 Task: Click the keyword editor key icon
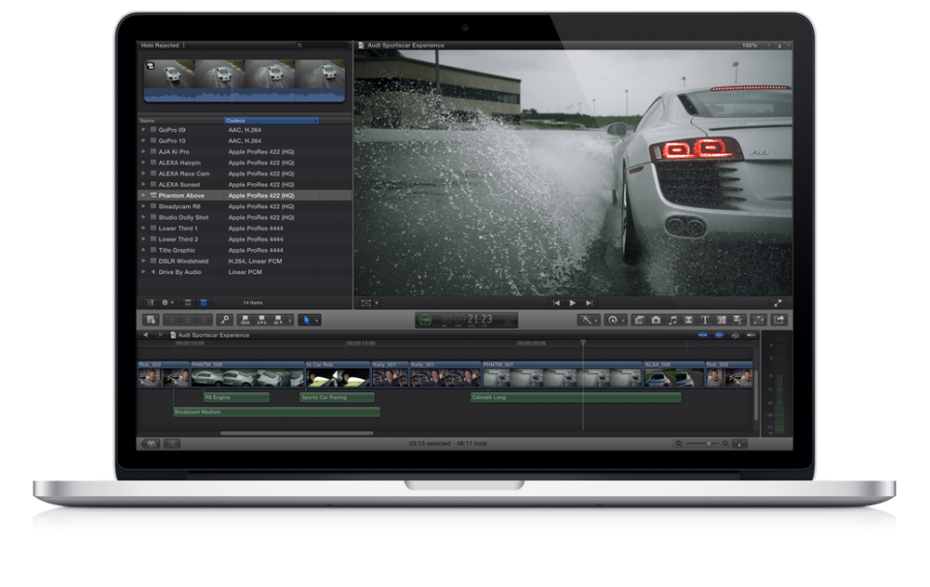click(x=224, y=320)
